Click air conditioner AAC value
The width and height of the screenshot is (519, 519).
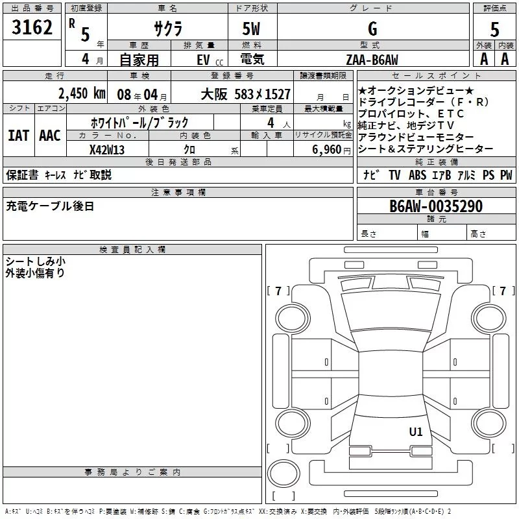coord(50,136)
